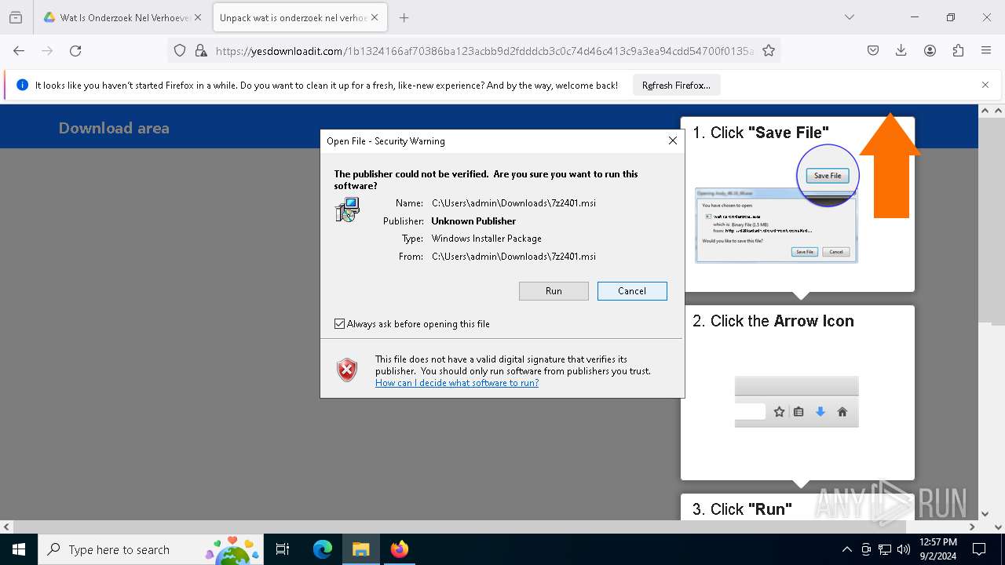Click the 'Download area' heading

(114, 128)
